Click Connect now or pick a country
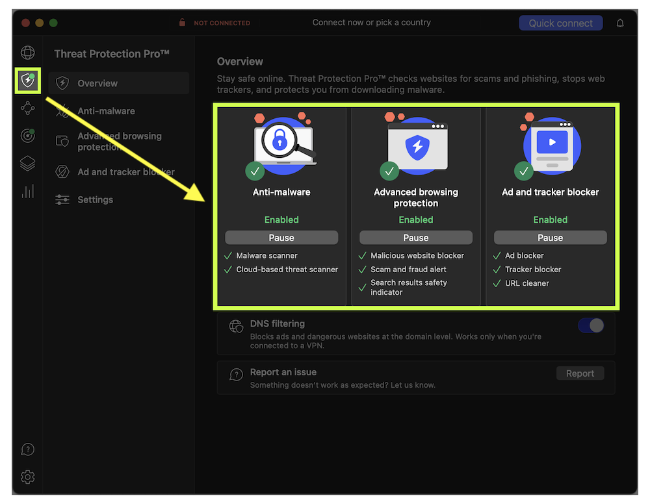This screenshot has width=650, height=504. 371,22
